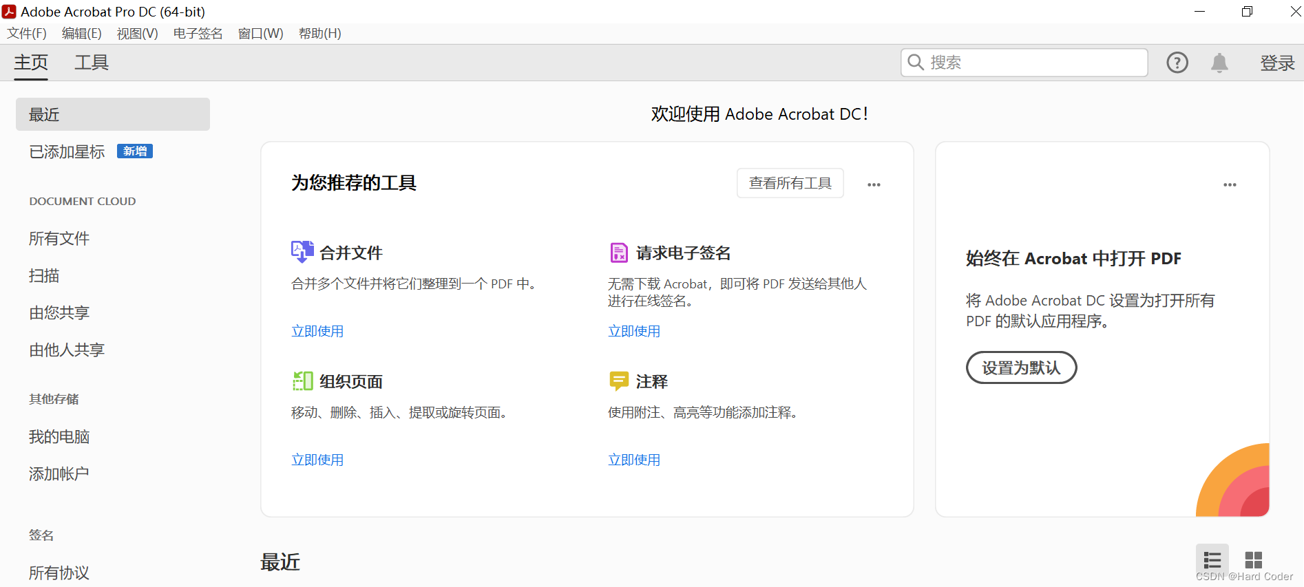Open the 文件(F) menu
The height and width of the screenshot is (587, 1304).
(27, 34)
